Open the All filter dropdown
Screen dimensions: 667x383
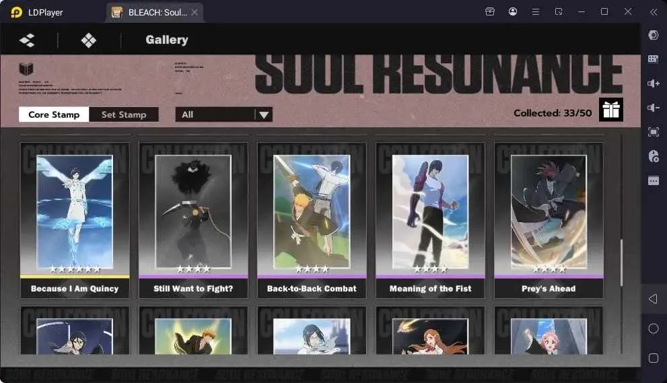pos(223,114)
